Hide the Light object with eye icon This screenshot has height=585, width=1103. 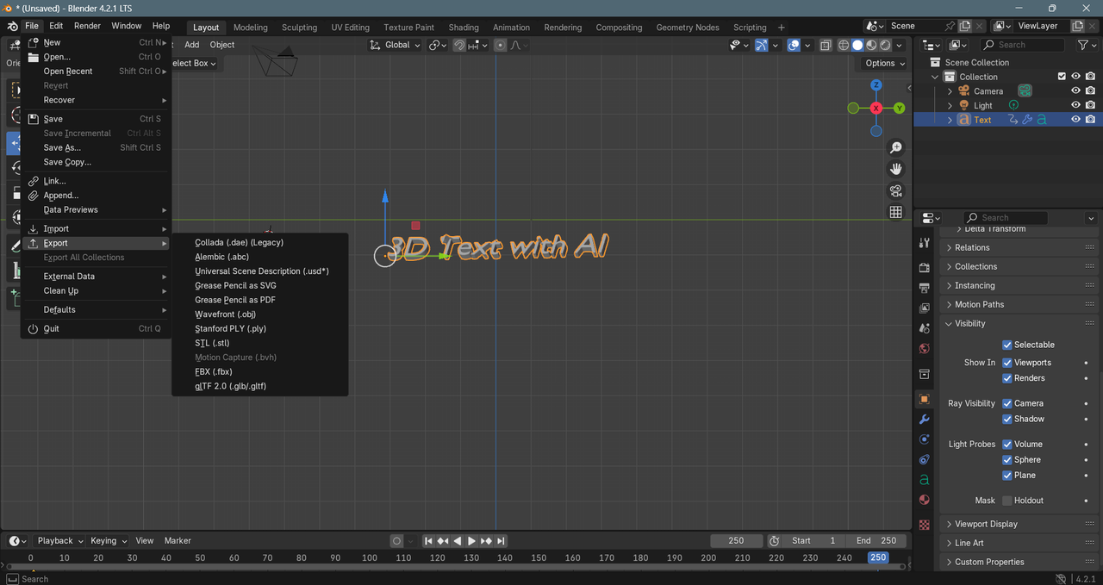coord(1075,105)
